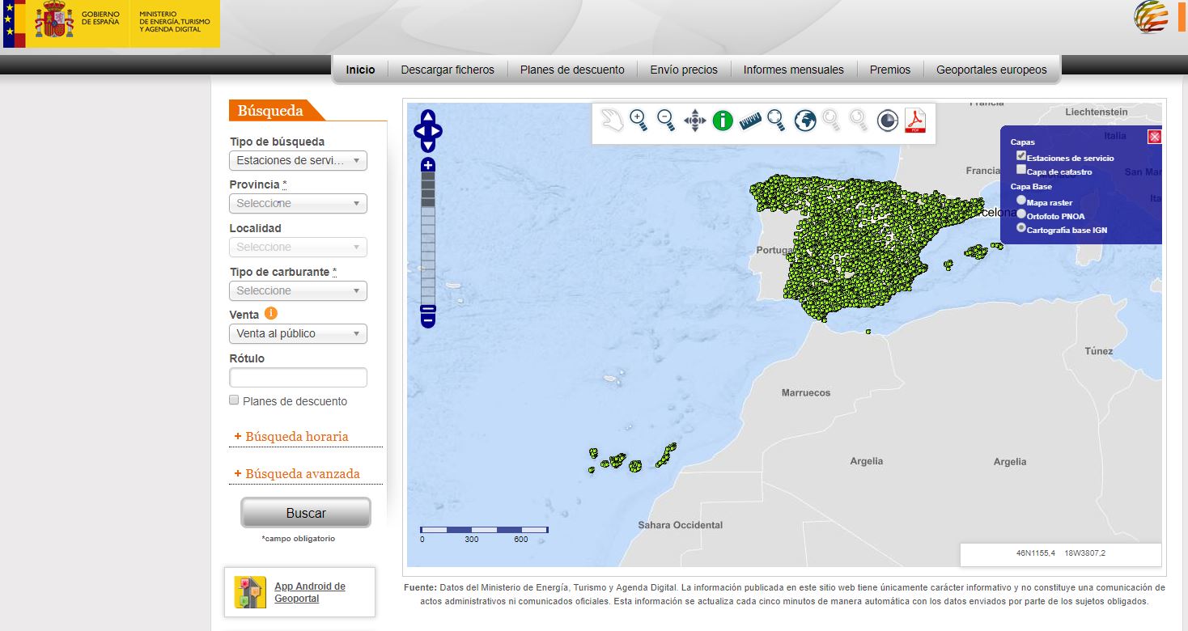The width and height of the screenshot is (1188, 631).
Task: Expand the Búsqueda horaria section
Action: pos(291,436)
